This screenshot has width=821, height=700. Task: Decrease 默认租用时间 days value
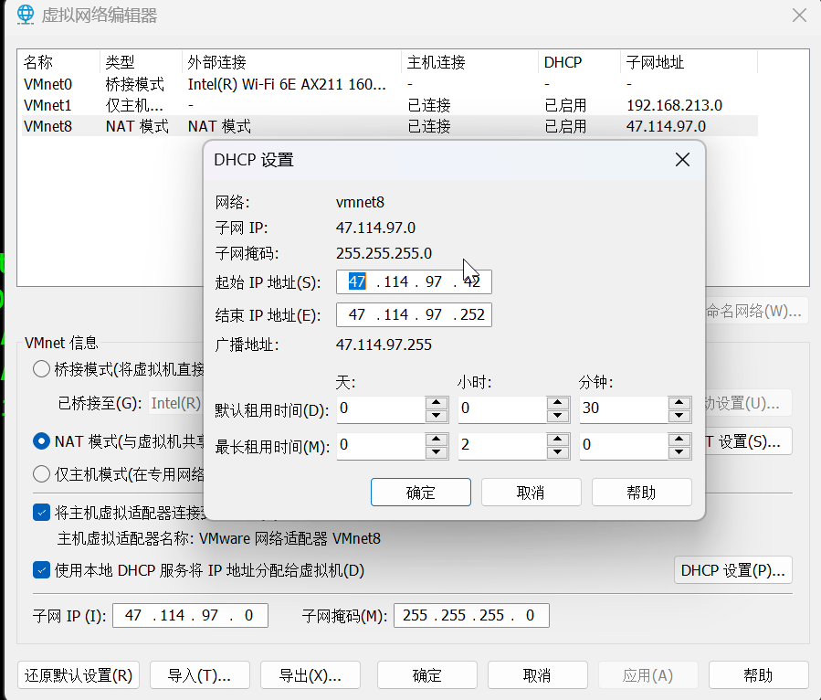click(437, 416)
